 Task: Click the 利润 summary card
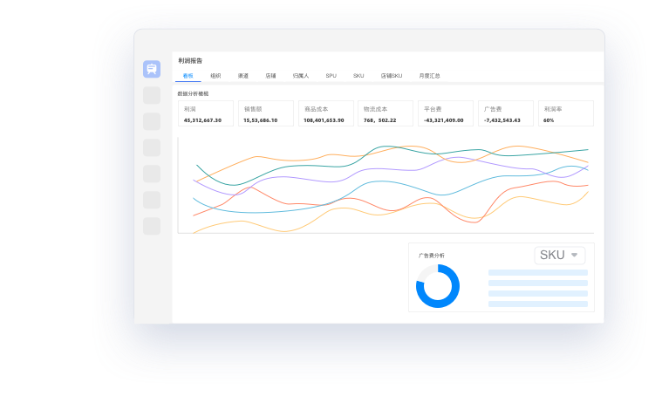[x=206, y=114]
